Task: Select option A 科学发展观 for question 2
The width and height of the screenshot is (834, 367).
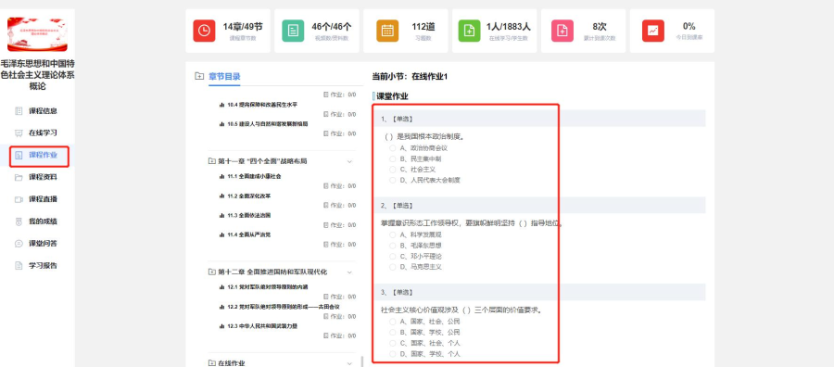Action: tap(393, 234)
